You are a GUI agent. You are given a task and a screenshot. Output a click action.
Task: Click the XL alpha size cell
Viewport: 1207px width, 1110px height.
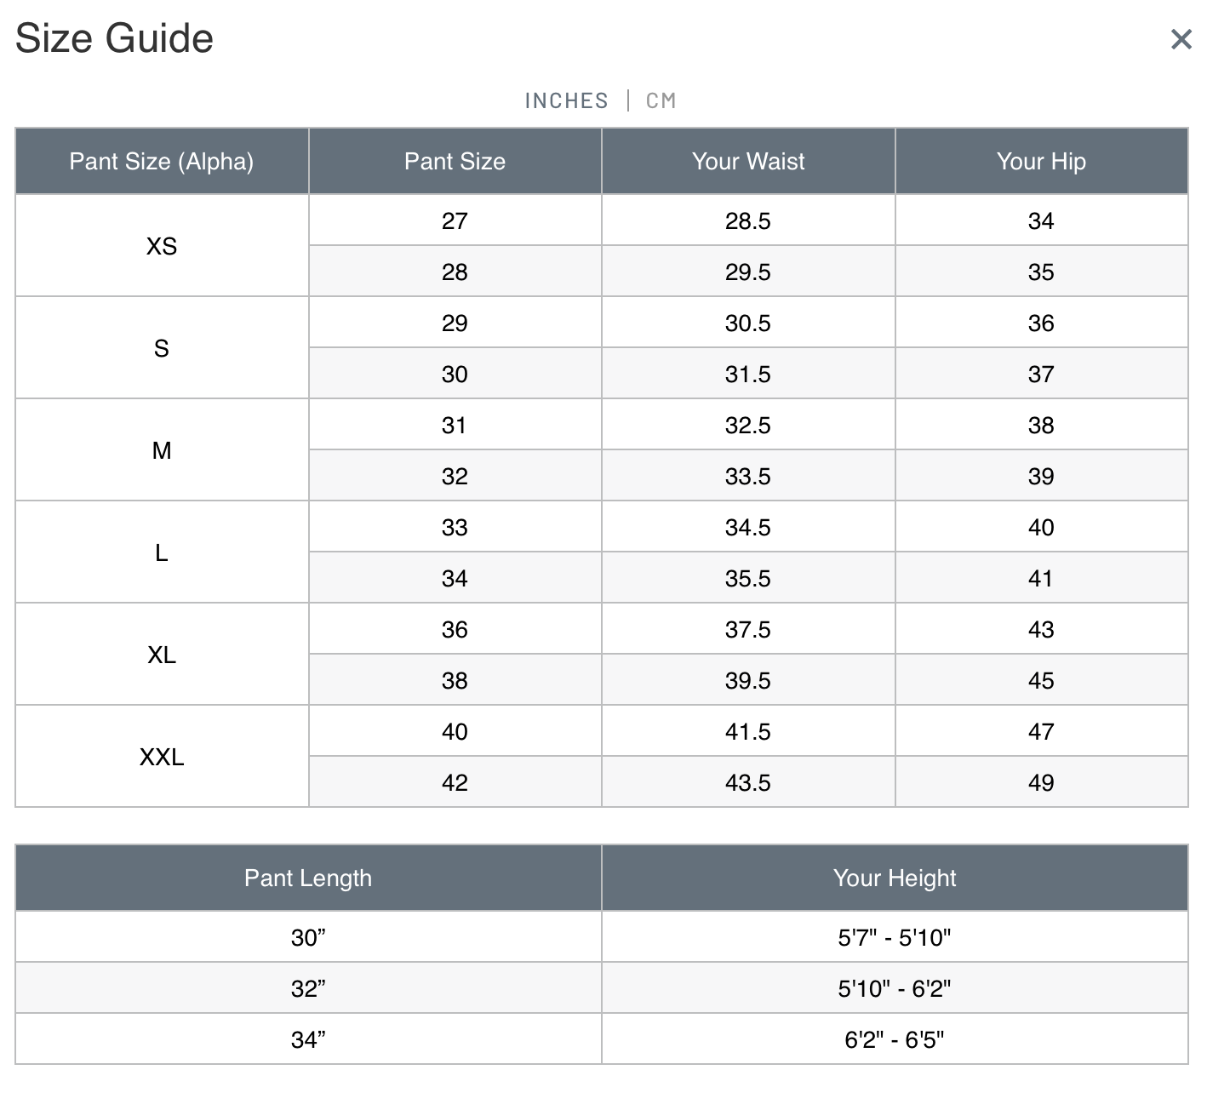pyautogui.click(x=162, y=655)
